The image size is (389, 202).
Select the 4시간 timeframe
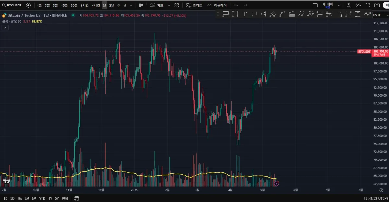point(96,6)
